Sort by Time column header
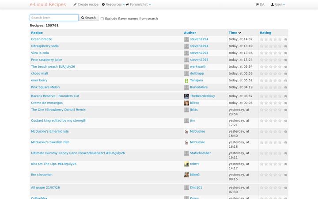318x199 pixels. pyautogui.click(x=233, y=33)
